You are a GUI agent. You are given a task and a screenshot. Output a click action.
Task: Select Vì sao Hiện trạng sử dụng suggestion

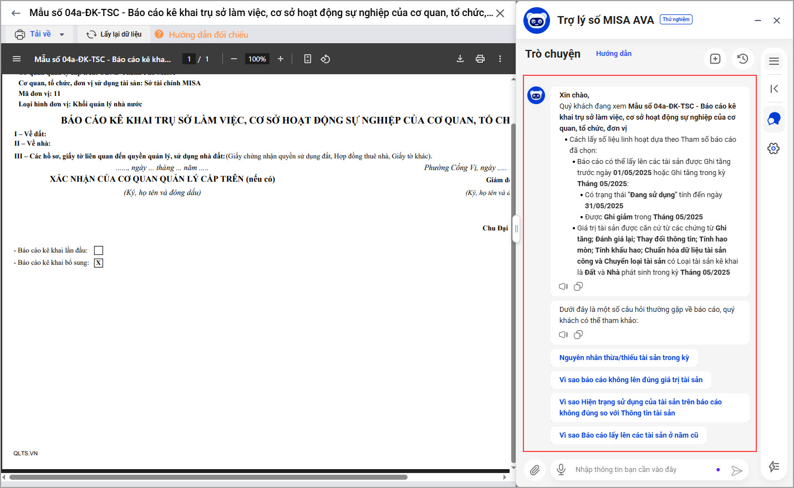click(x=650, y=408)
